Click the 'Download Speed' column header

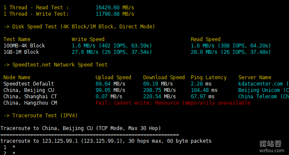coord(164,77)
